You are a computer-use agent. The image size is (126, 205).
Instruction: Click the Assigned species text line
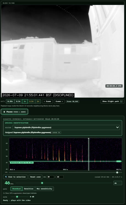pos(28,133)
